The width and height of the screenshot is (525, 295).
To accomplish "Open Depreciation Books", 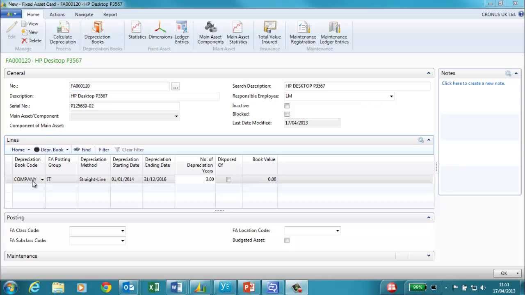I will (x=97, y=33).
